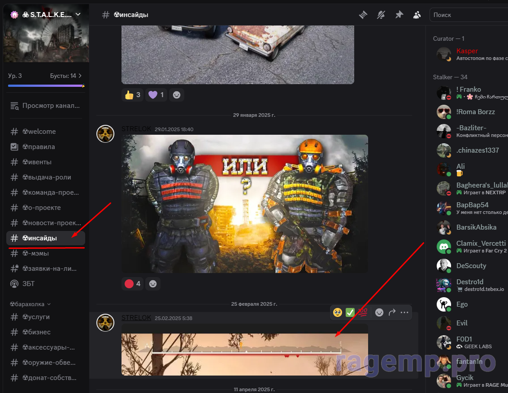This screenshot has width=508, height=393.
Task: Open the emoji picker in hover toolbar
Action: tap(379, 312)
